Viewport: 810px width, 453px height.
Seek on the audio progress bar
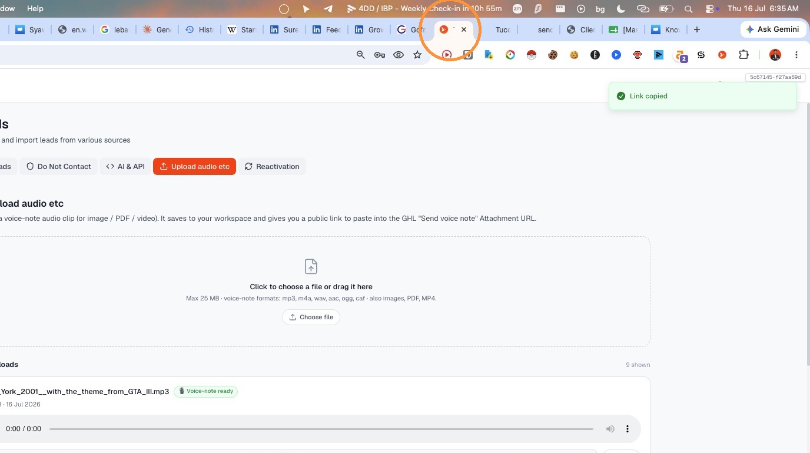[321, 429]
